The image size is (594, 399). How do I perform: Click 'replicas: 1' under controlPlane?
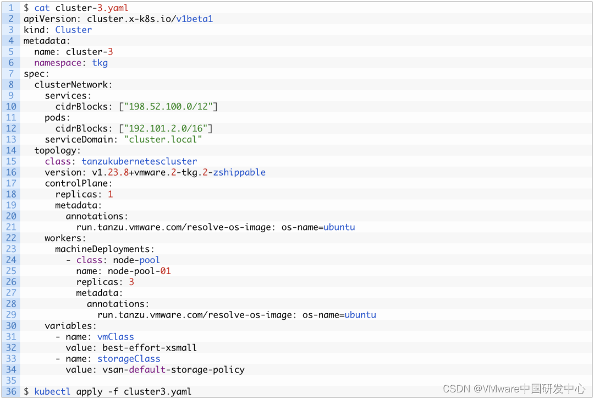[84, 194]
